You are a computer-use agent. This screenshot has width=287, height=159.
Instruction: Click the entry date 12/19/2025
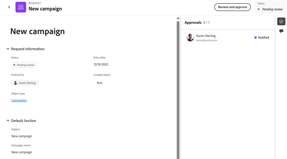coord(101,65)
